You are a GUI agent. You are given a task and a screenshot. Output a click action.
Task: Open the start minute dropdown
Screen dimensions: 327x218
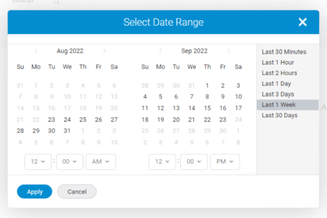[x=70, y=162]
